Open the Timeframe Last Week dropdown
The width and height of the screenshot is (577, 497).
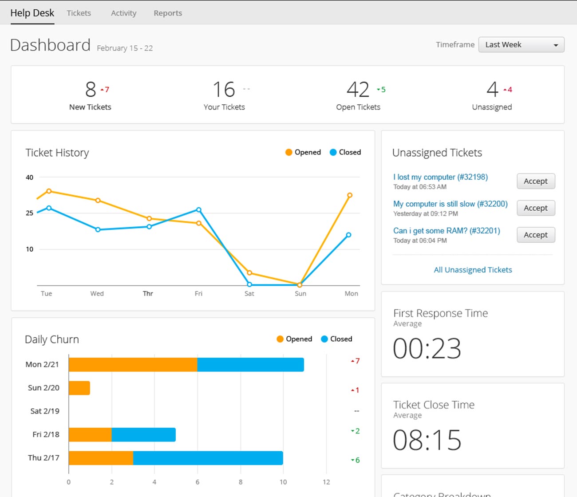521,45
